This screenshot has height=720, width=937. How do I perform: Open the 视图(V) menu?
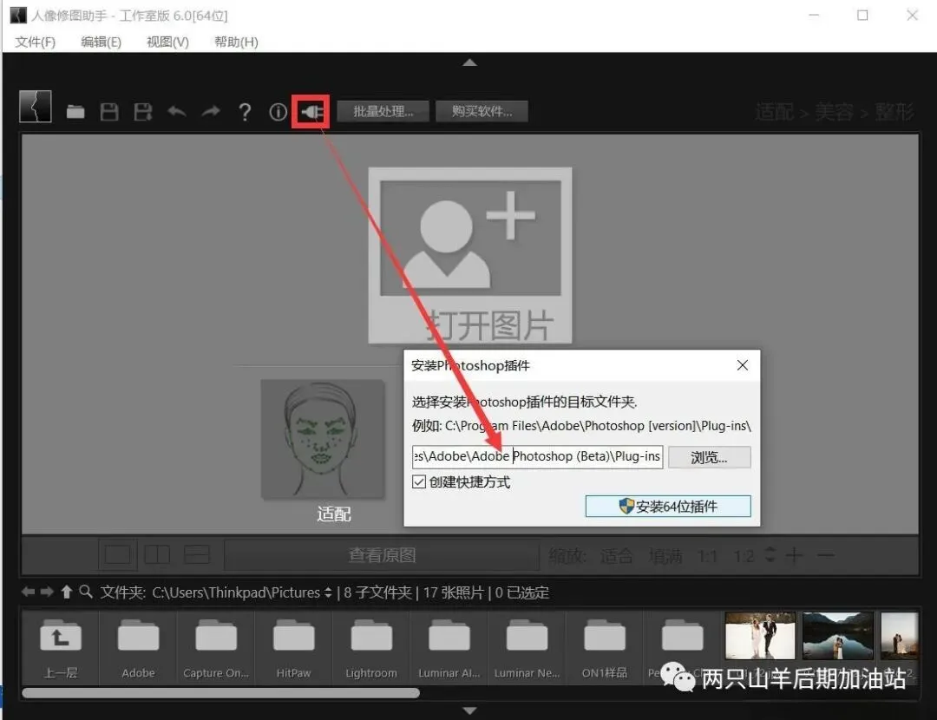[x=168, y=42]
